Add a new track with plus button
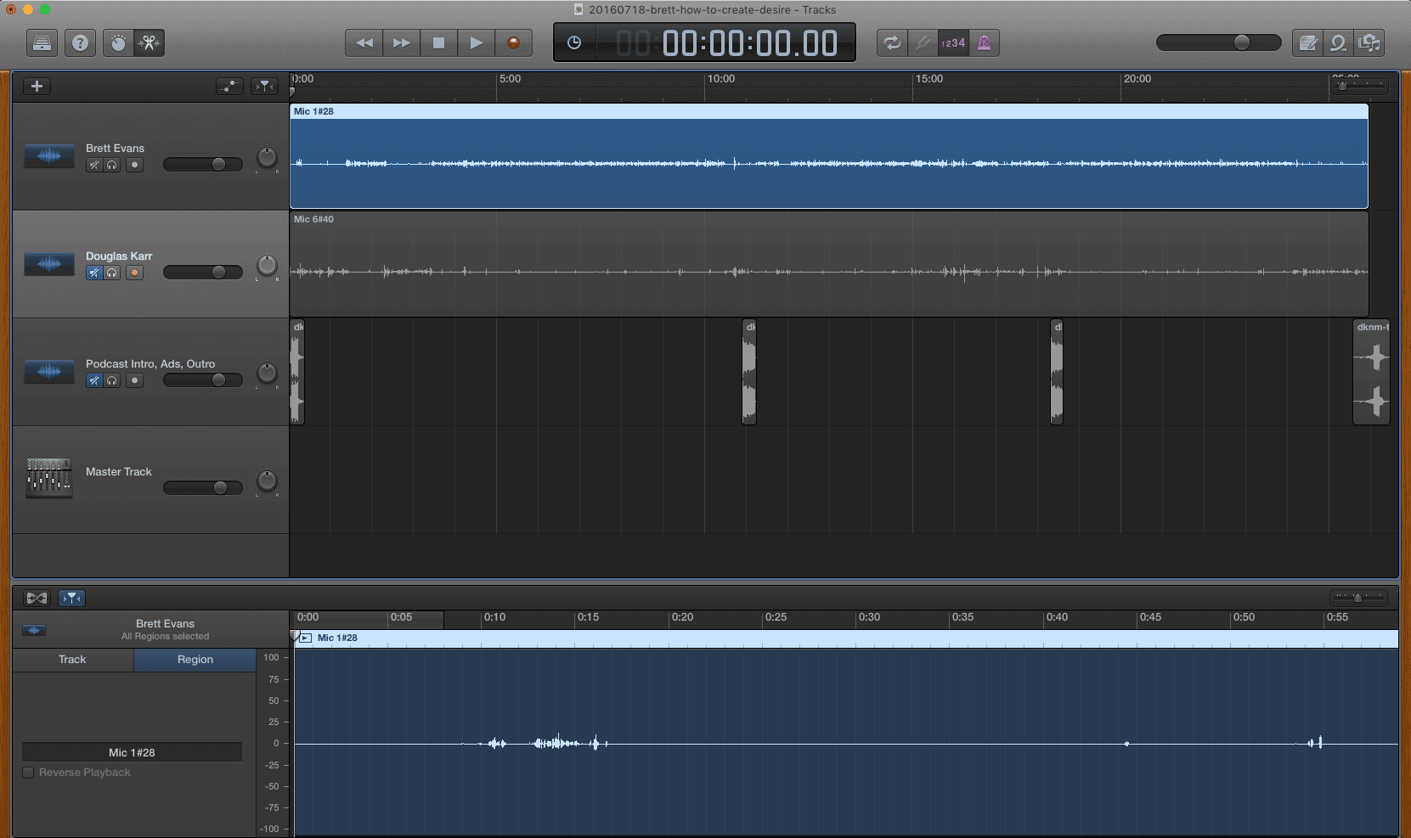This screenshot has width=1411, height=838. [x=37, y=86]
